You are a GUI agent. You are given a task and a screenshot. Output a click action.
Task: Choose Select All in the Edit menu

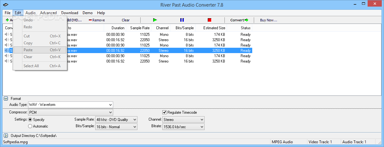point(40,66)
